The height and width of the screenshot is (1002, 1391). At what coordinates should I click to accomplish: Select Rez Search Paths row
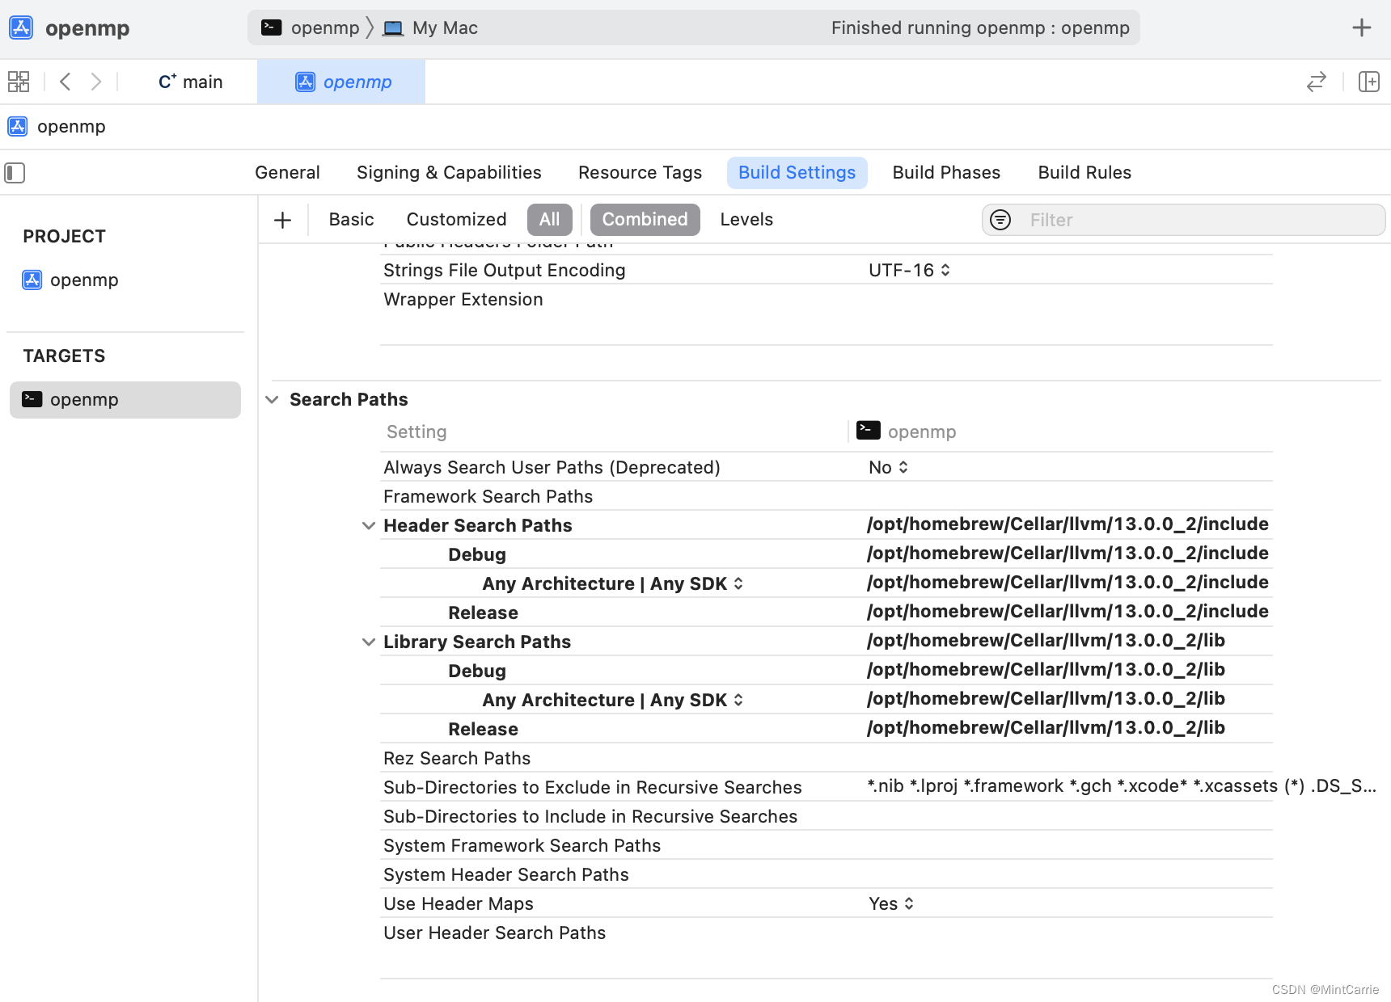827,759
